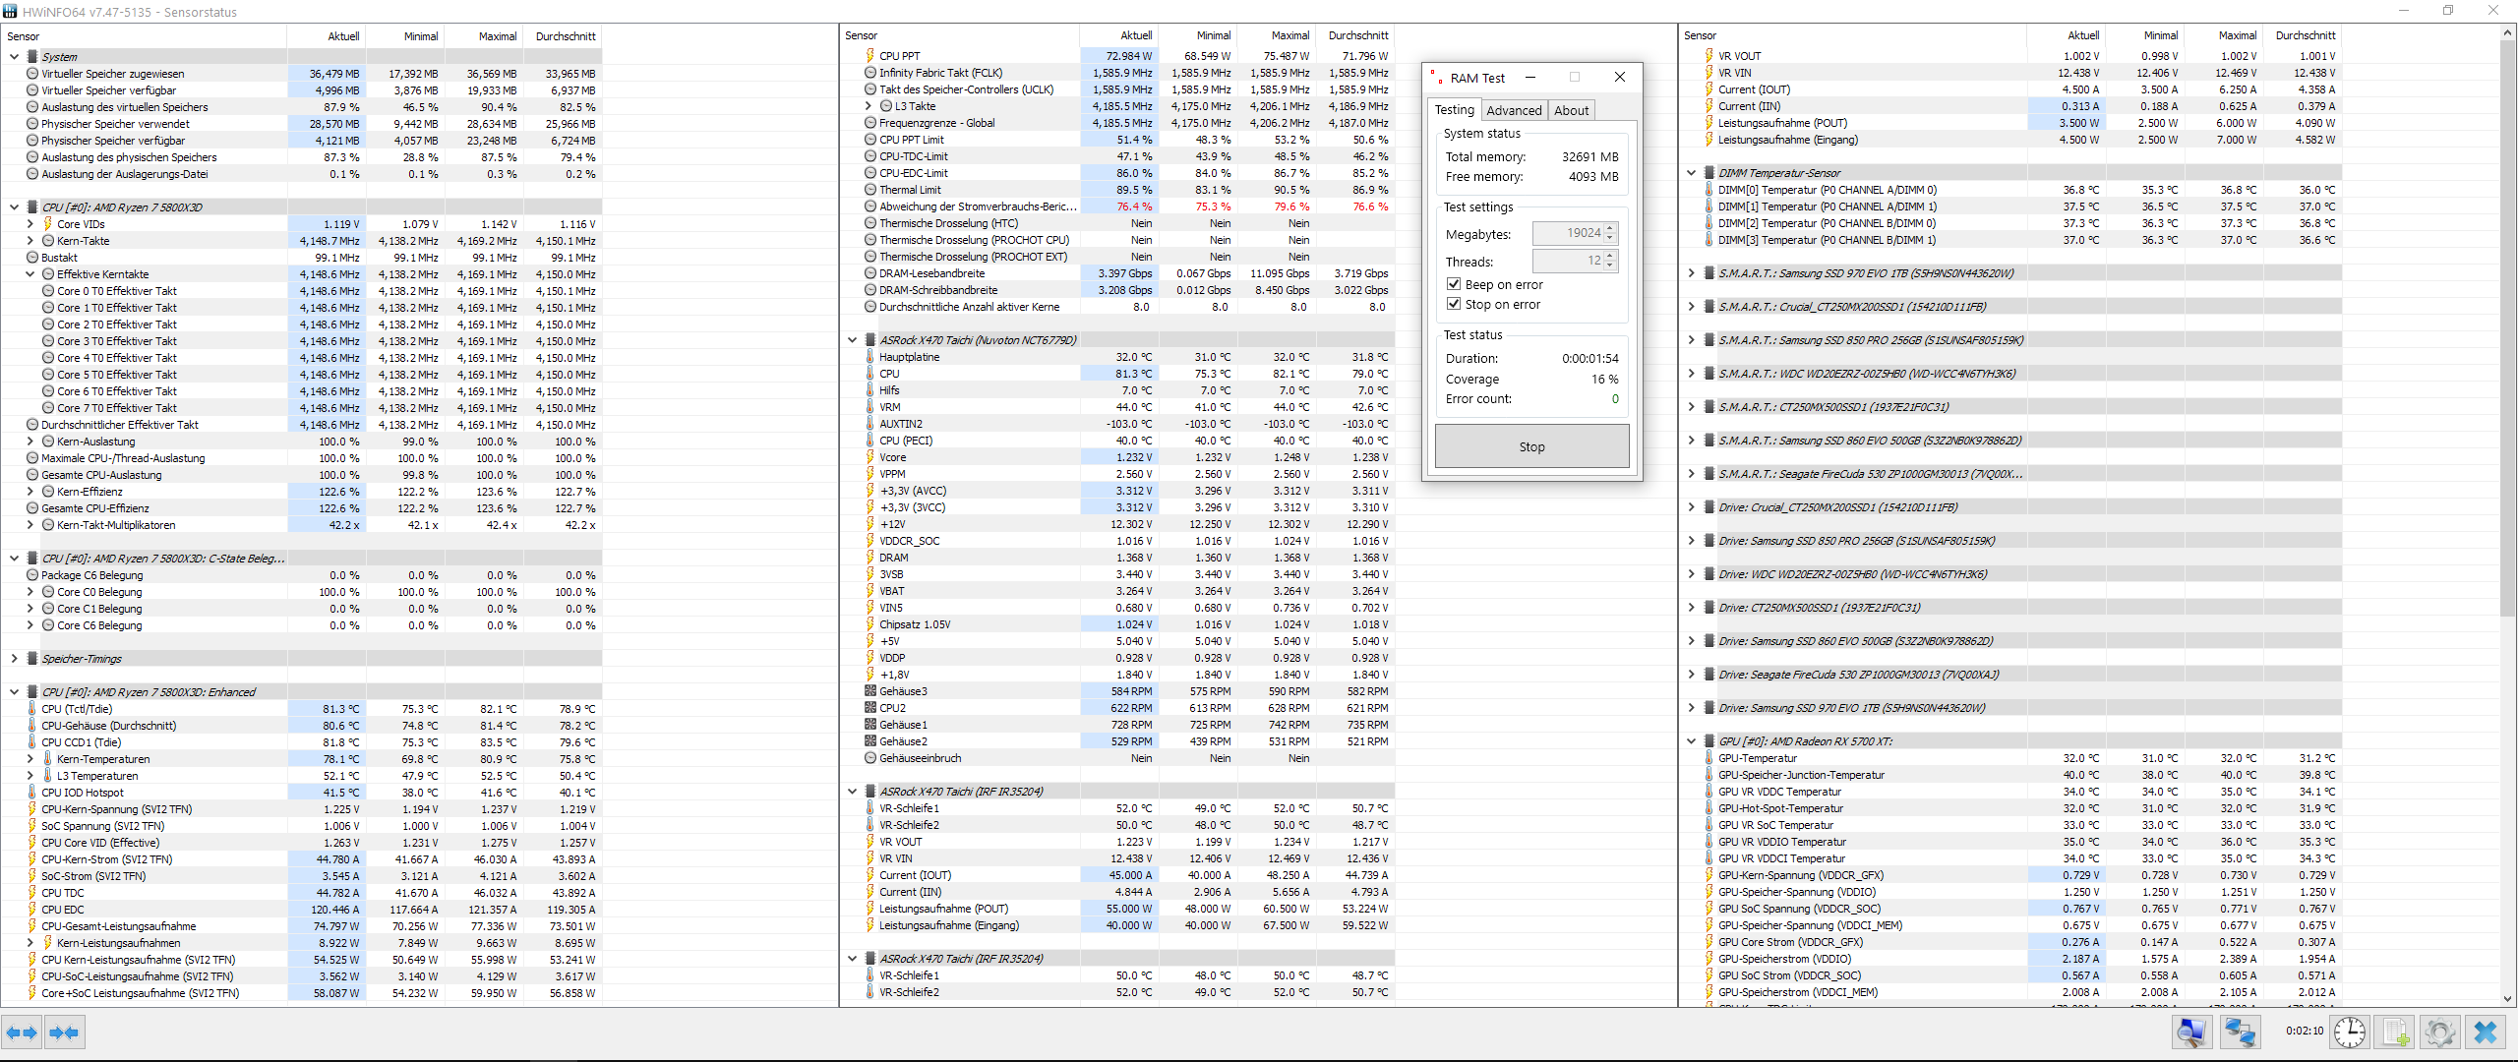This screenshot has width=2518, height=1062.
Task: Select CPU-Gesamt-Leistungsaufnahme row
Action: [x=301, y=925]
